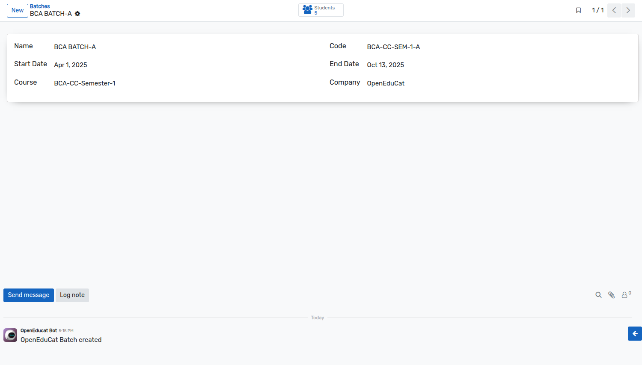Click the bookmark icon in header
The height and width of the screenshot is (365, 642).
click(x=579, y=10)
